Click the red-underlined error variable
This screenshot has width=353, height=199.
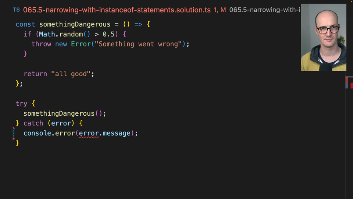[89, 133]
